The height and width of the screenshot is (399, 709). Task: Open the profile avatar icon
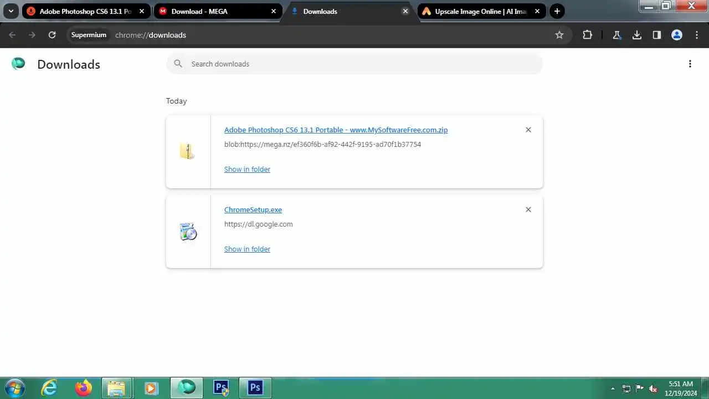point(677,35)
